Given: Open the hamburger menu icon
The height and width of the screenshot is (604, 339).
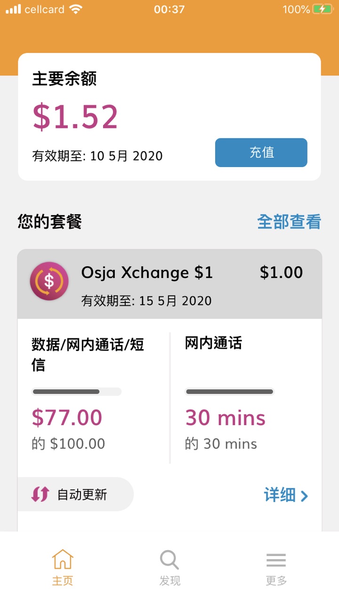Looking at the screenshot, I should [x=276, y=560].
